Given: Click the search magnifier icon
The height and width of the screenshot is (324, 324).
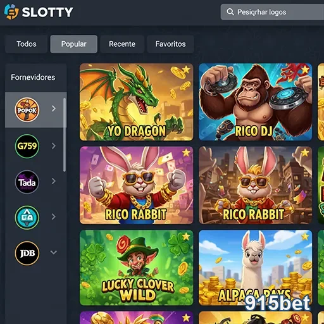Looking at the screenshot, I should tap(230, 12).
